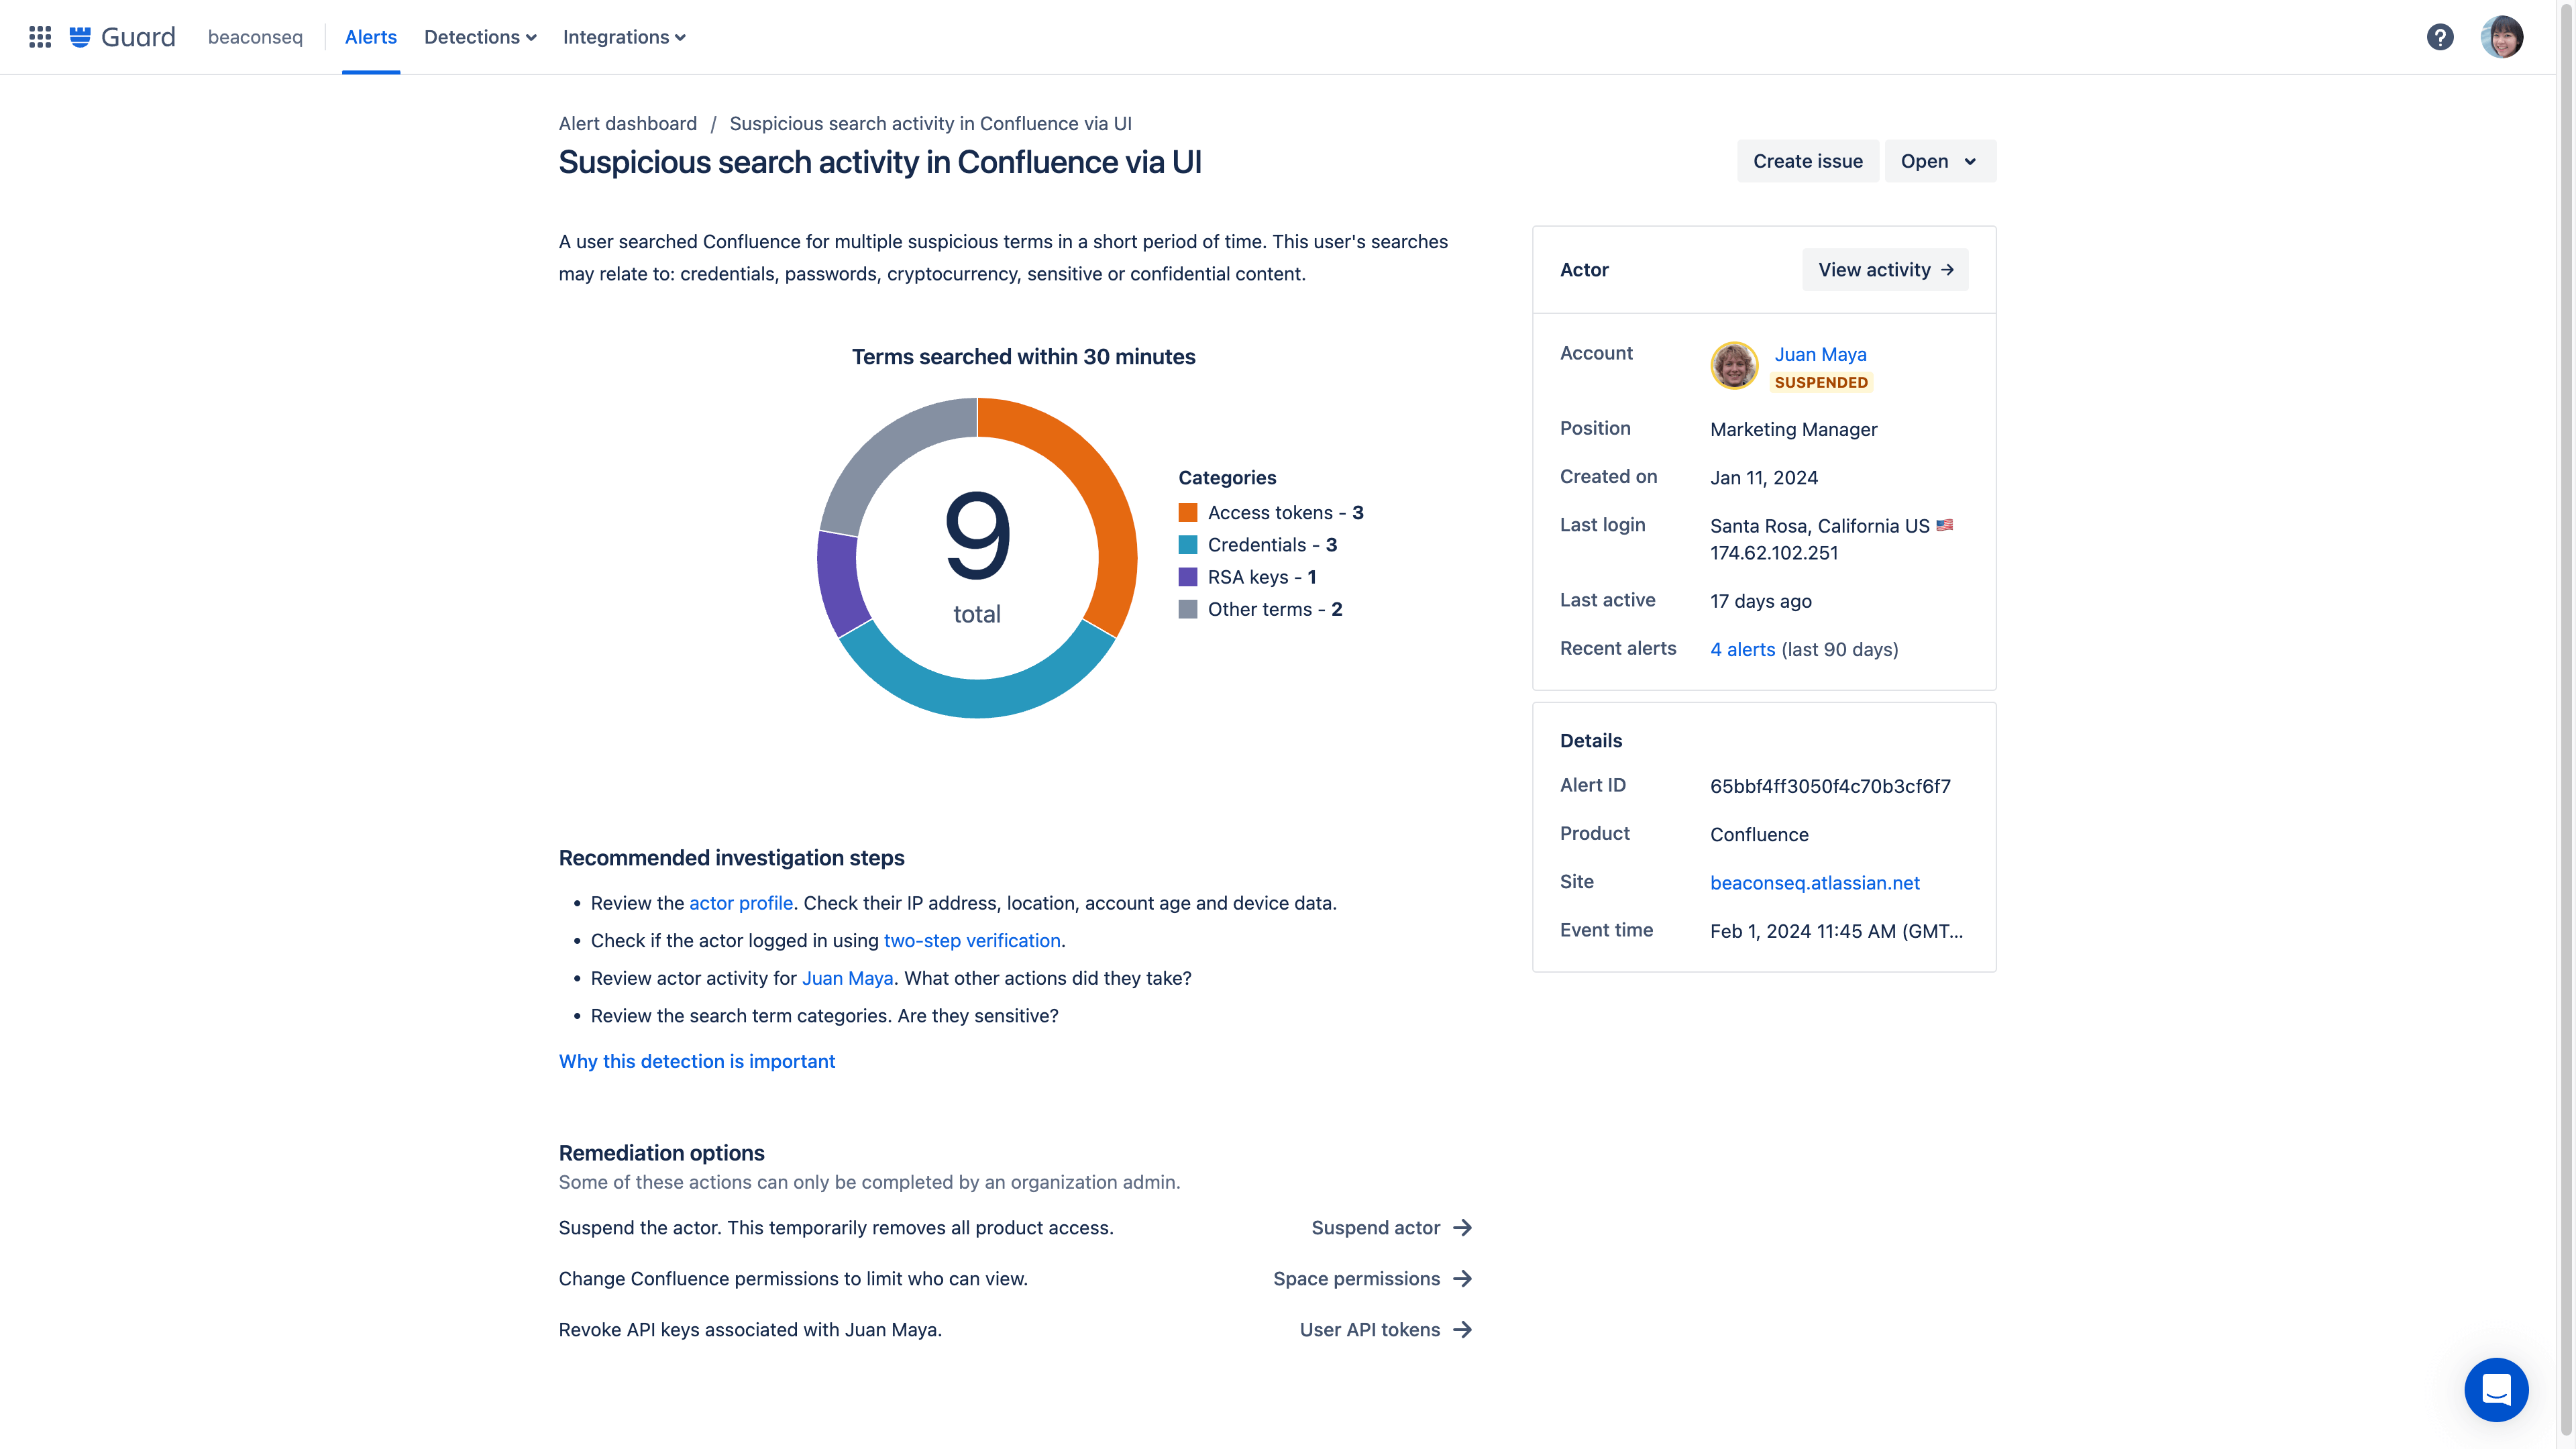Navigate to Alert dashboard breadcrumb
Image resolution: width=2576 pixels, height=1449 pixels.
click(628, 122)
